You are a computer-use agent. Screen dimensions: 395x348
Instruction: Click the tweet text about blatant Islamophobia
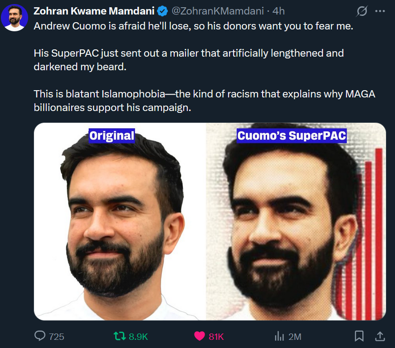(x=204, y=101)
